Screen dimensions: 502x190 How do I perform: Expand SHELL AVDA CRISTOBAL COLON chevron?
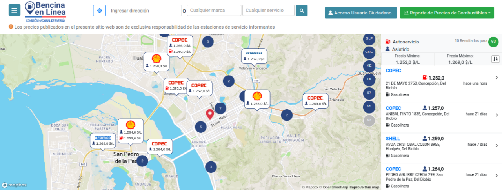(x=497, y=146)
